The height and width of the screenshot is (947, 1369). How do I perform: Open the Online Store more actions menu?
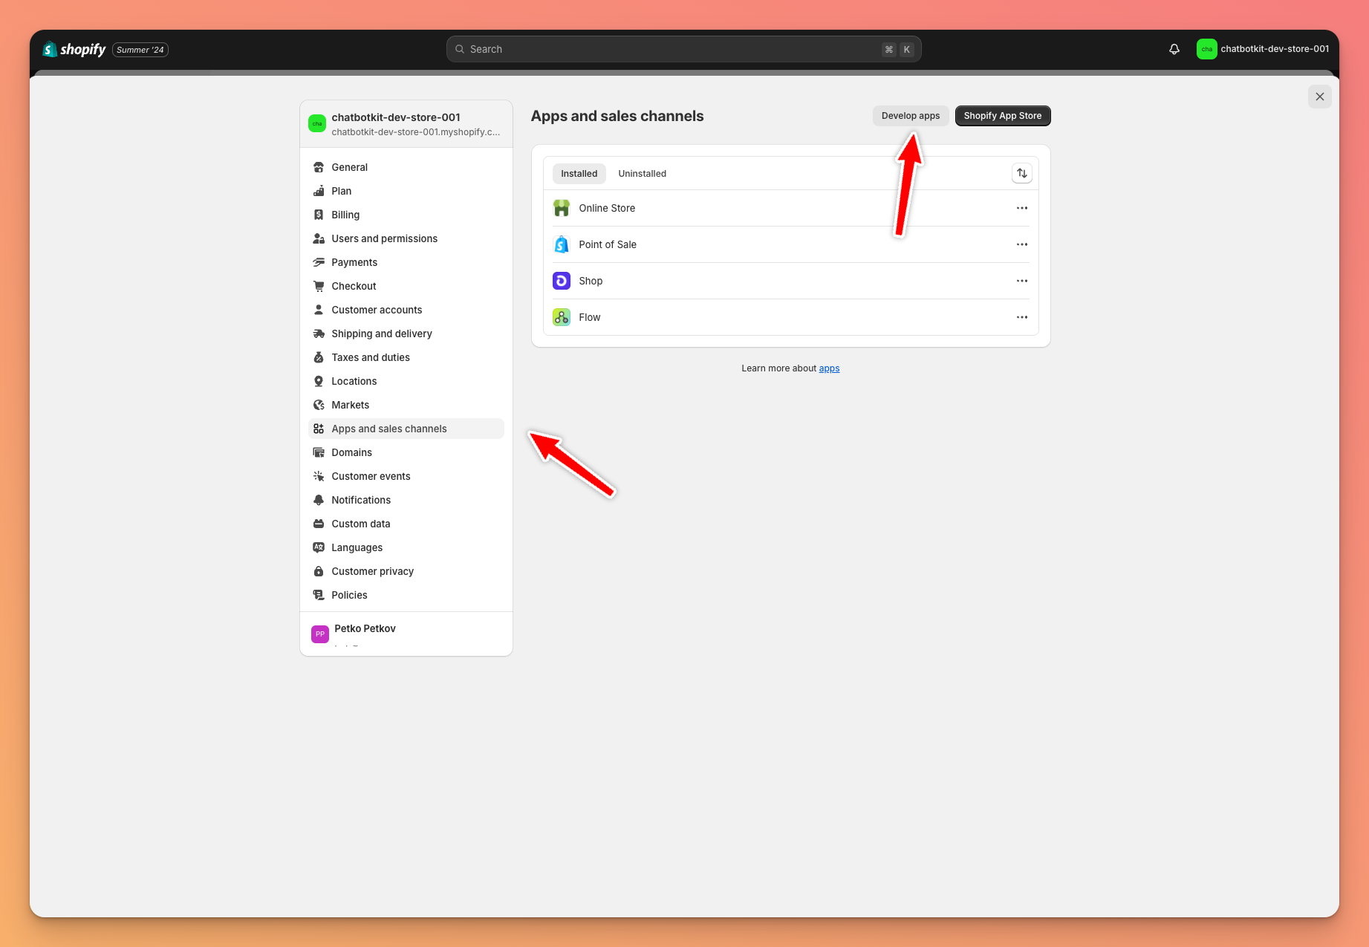1022,208
